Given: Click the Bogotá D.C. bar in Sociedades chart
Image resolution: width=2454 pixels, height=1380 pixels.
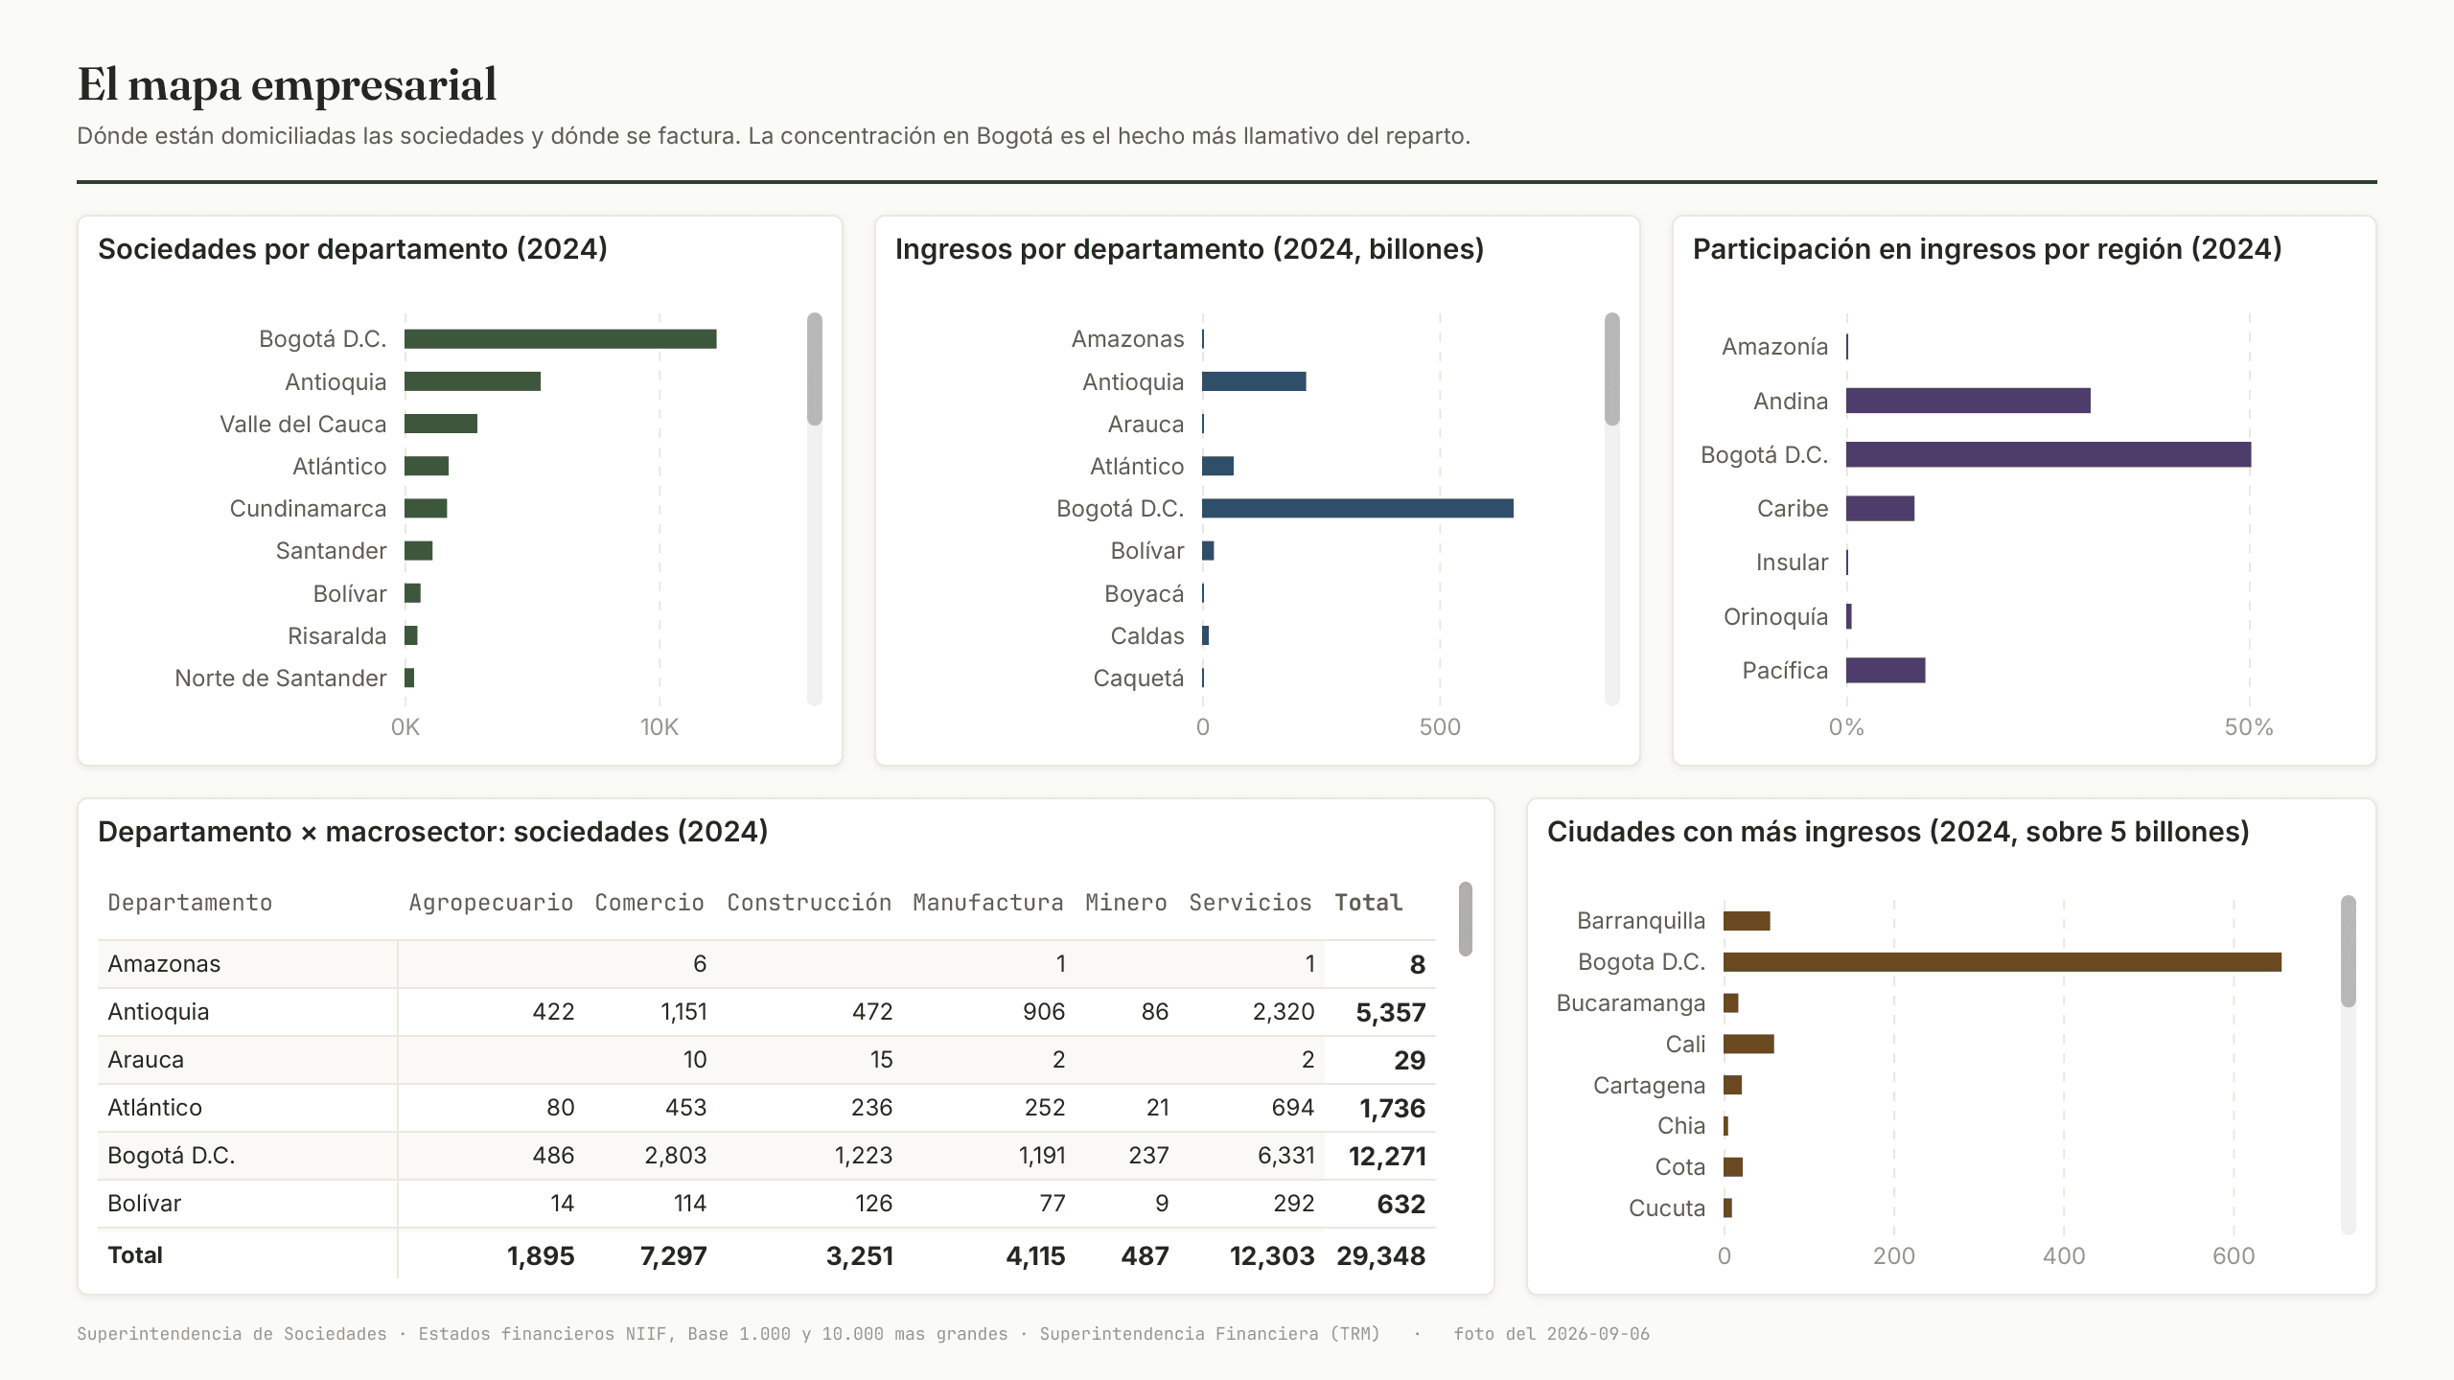Looking at the screenshot, I should (x=560, y=339).
